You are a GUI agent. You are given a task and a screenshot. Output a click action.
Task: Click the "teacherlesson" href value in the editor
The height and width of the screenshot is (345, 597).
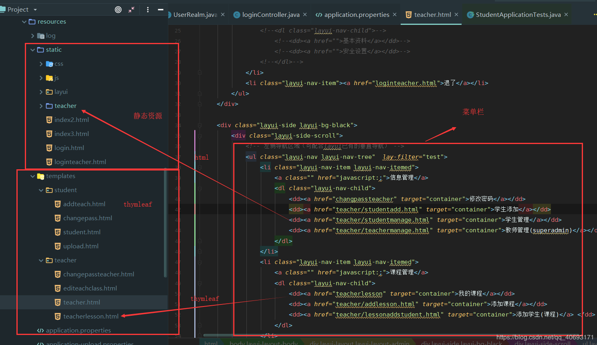[x=359, y=294]
